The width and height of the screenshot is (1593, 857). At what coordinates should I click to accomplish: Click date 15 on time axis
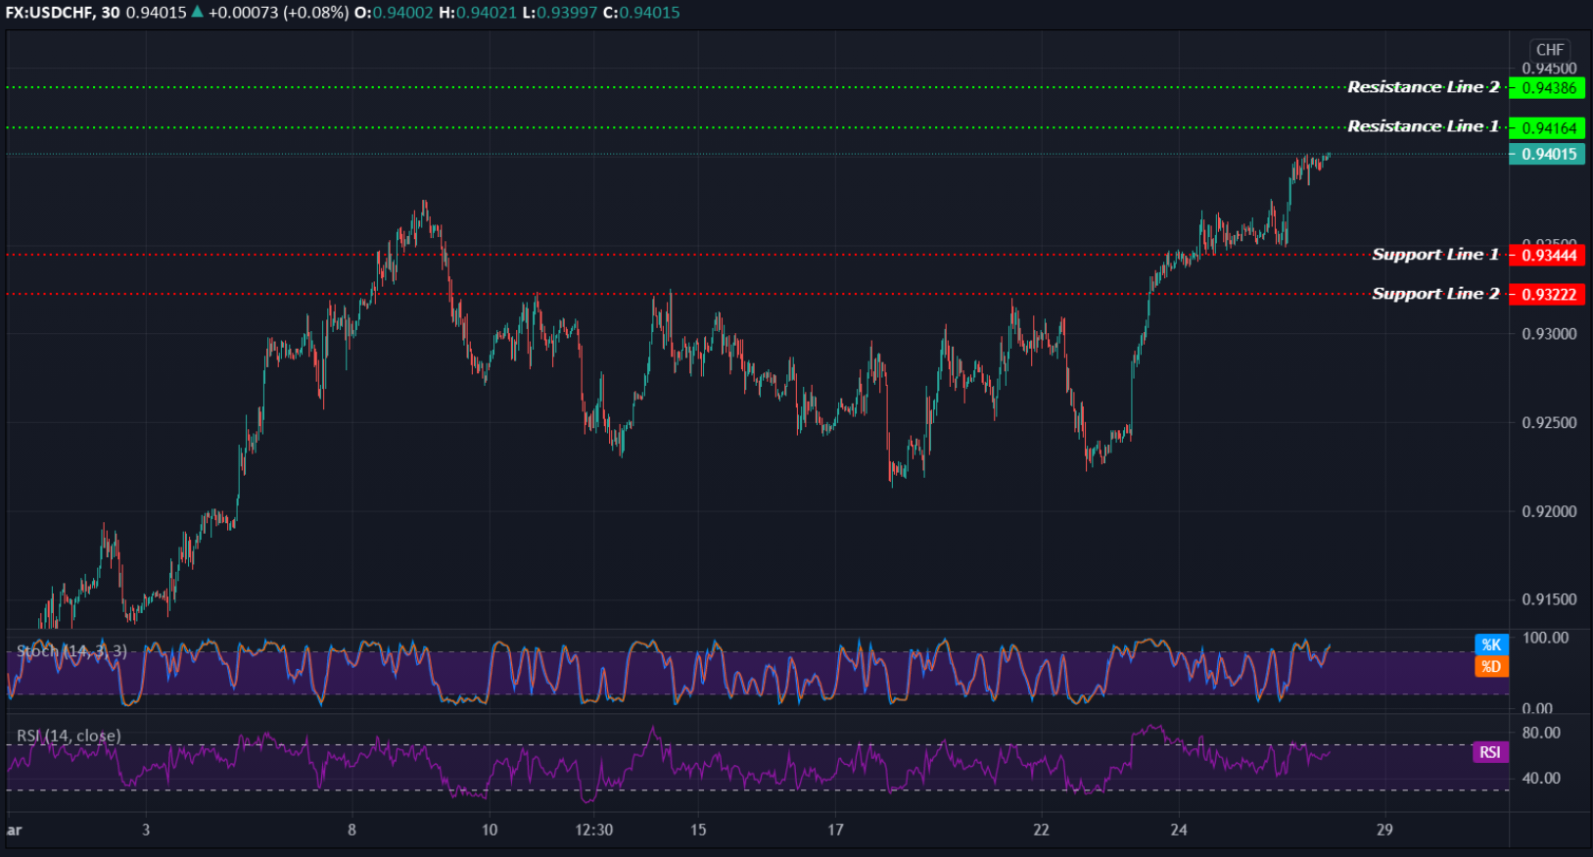click(698, 830)
